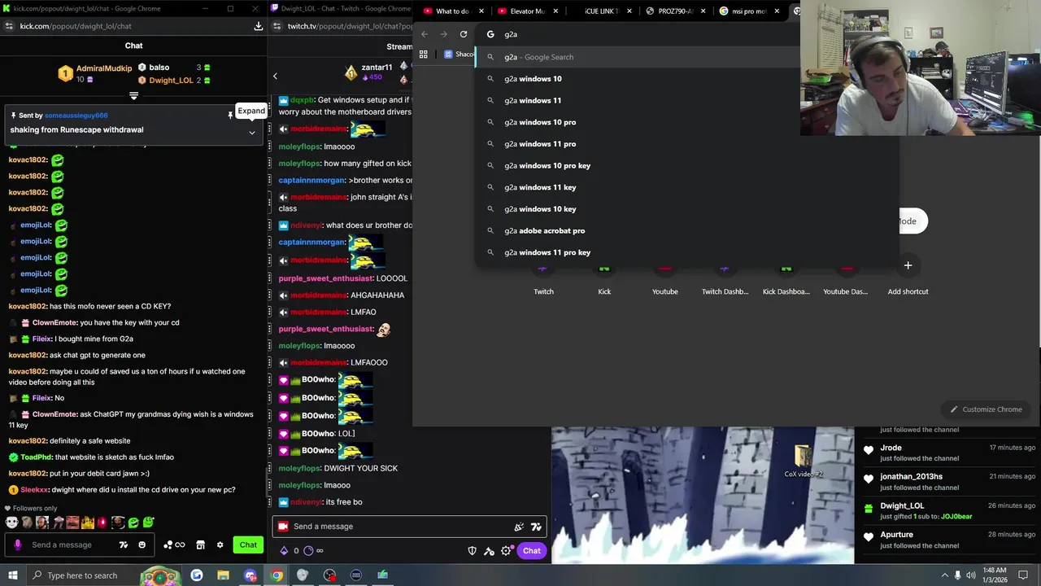Image resolution: width=1041 pixels, height=586 pixels.
Task: Click username someaussieguy666 in pinned message
Action: click(x=76, y=116)
